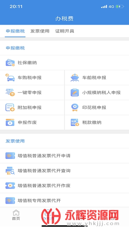129x229 pixels.
Task: Tap the stamp icon for 印花税申报
Action: (75, 107)
